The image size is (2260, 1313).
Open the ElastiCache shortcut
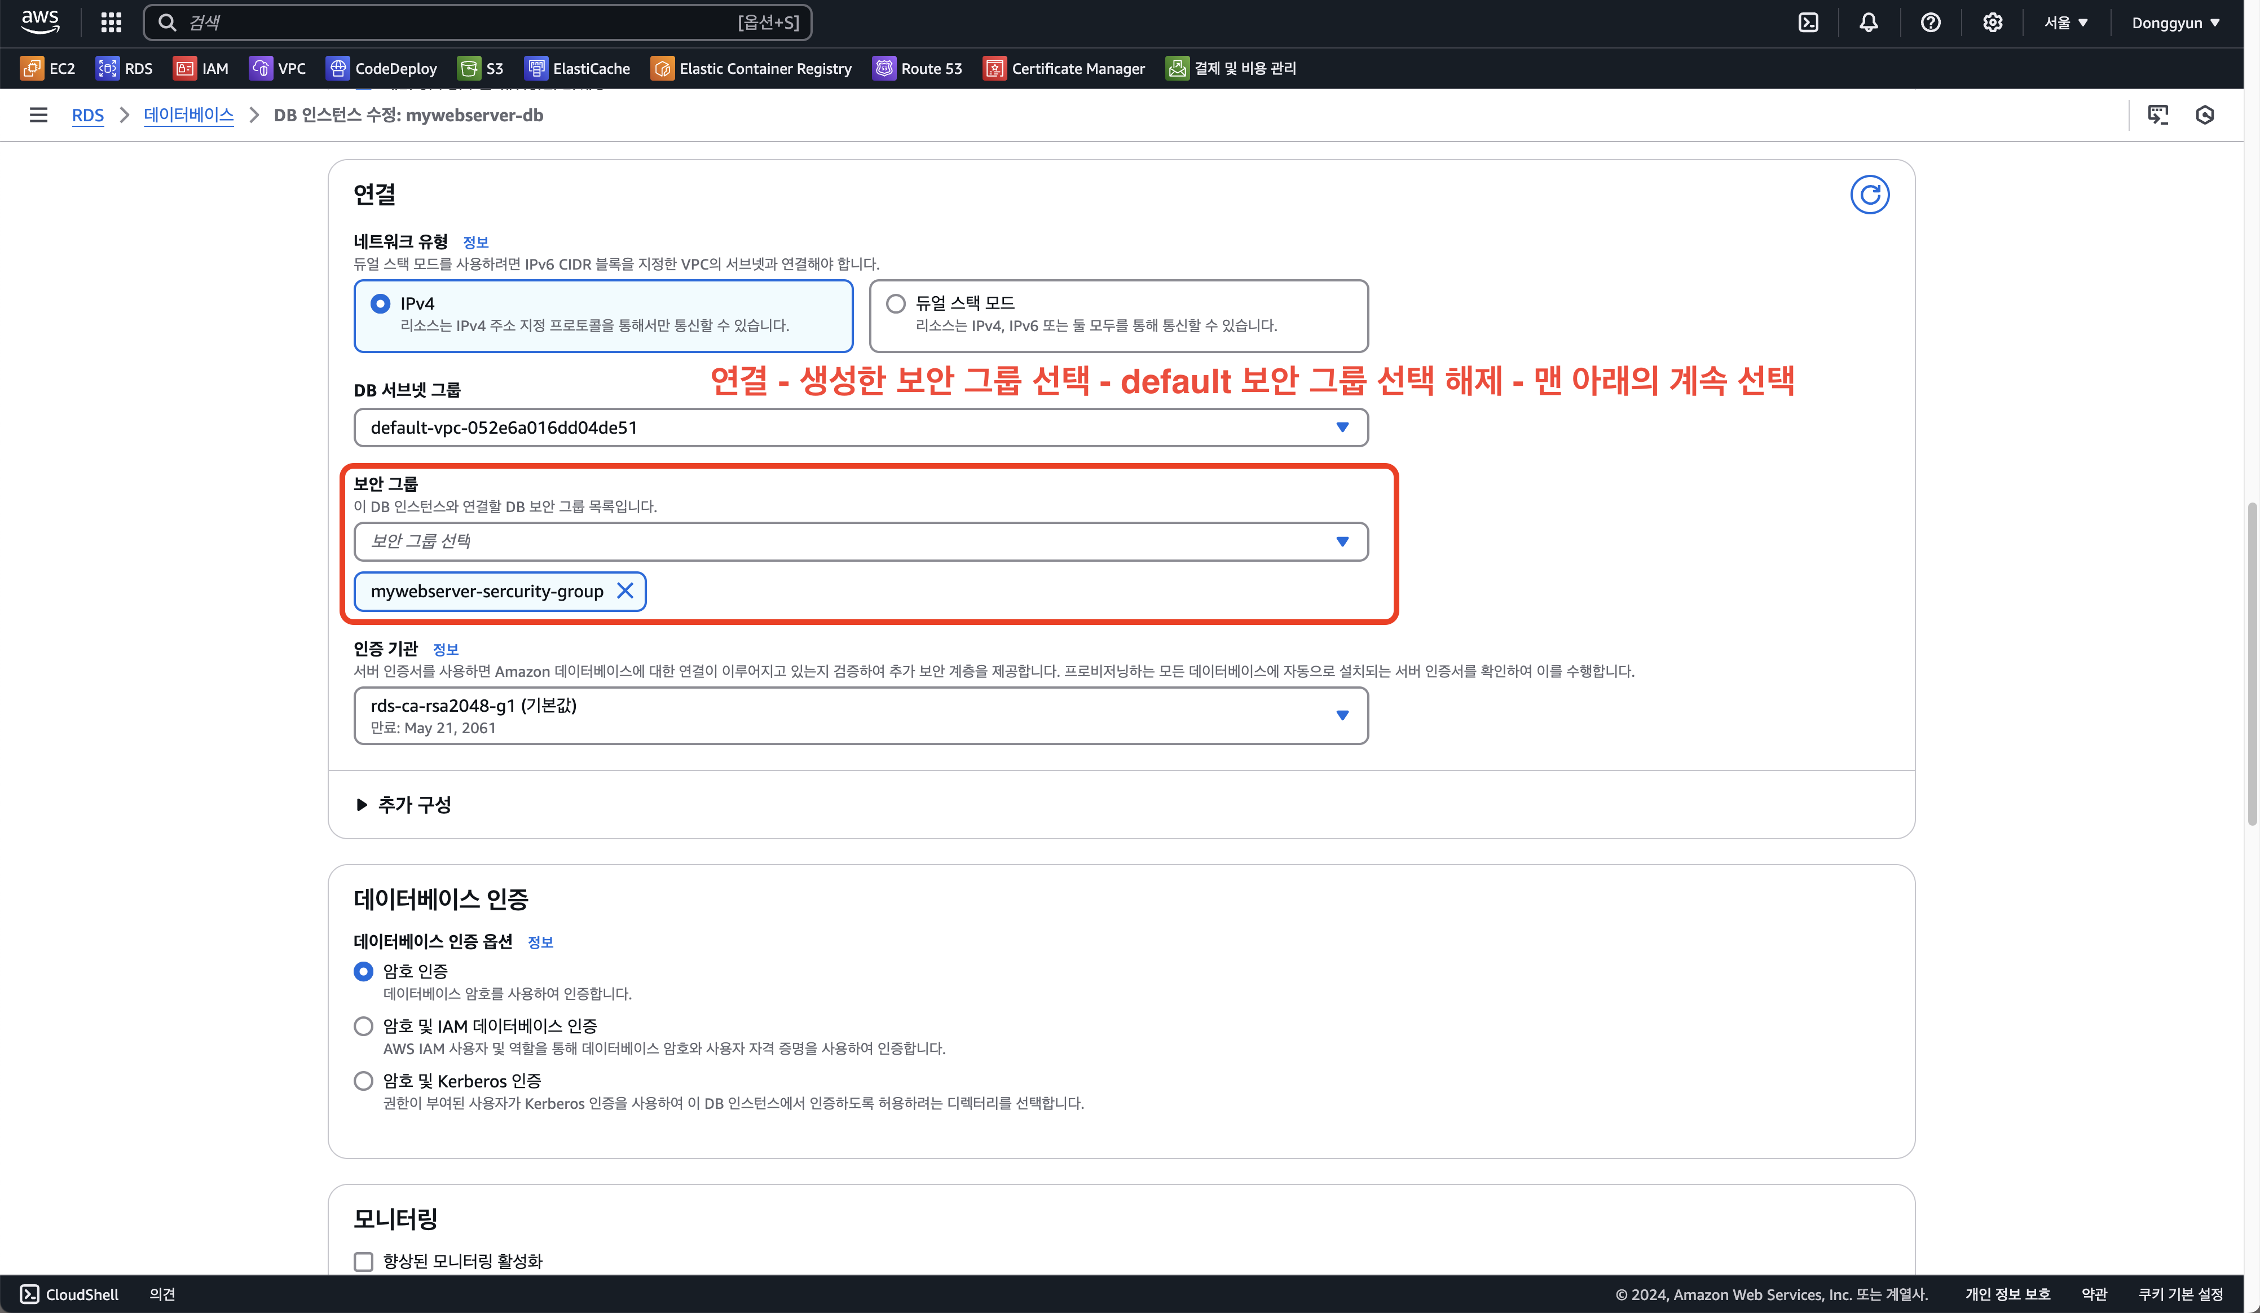pos(578,68)
